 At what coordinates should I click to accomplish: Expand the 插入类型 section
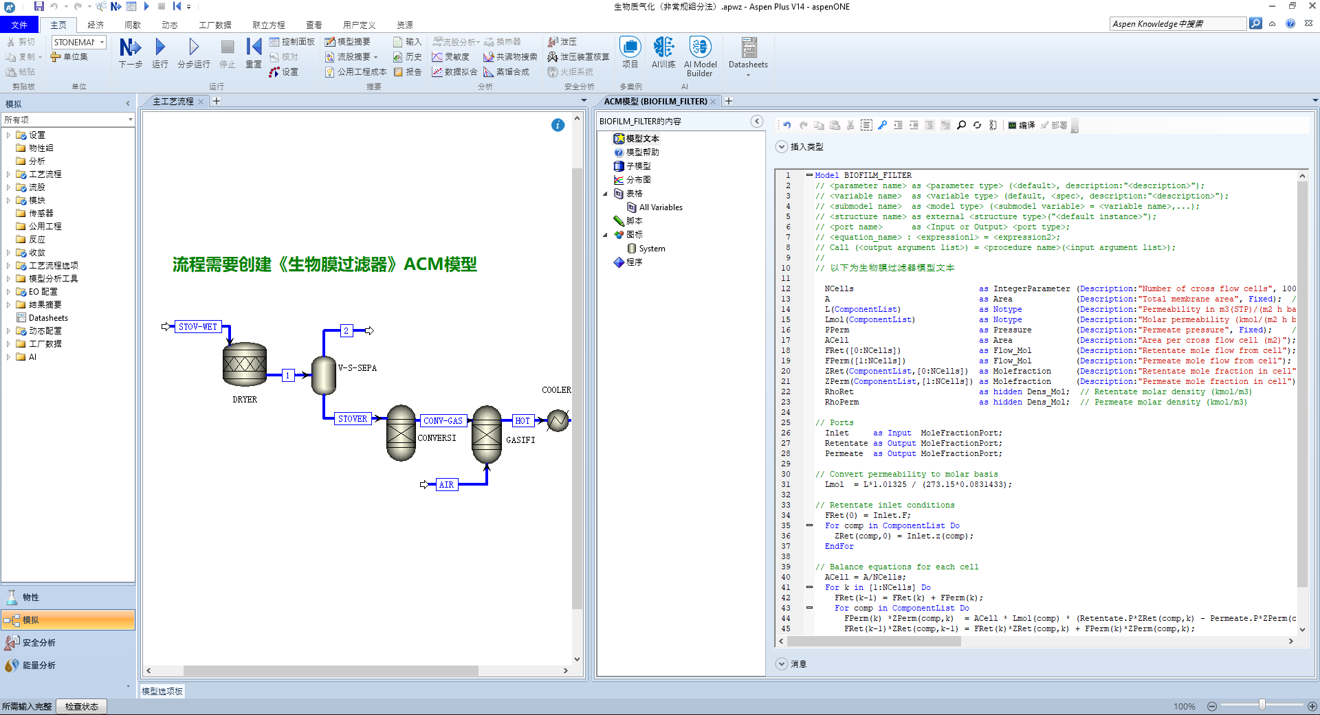(782, 146)
